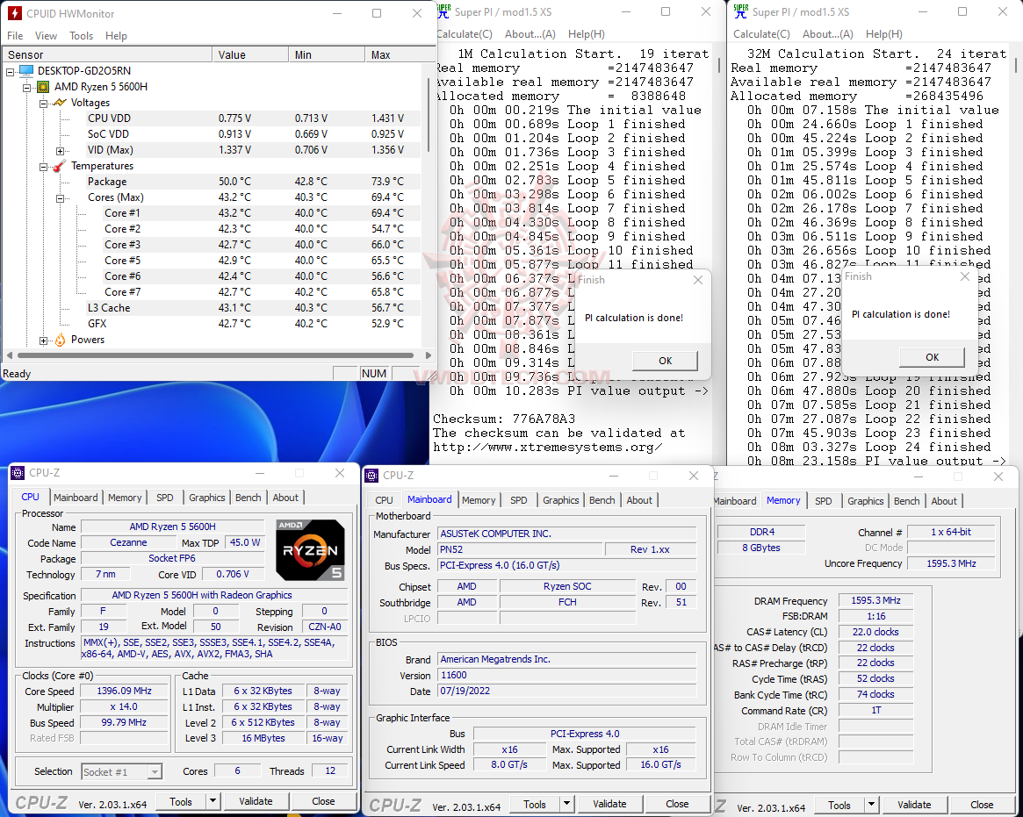
Task: Click the Checksum 776A78A3 line
Action: [x=504, y=419]
